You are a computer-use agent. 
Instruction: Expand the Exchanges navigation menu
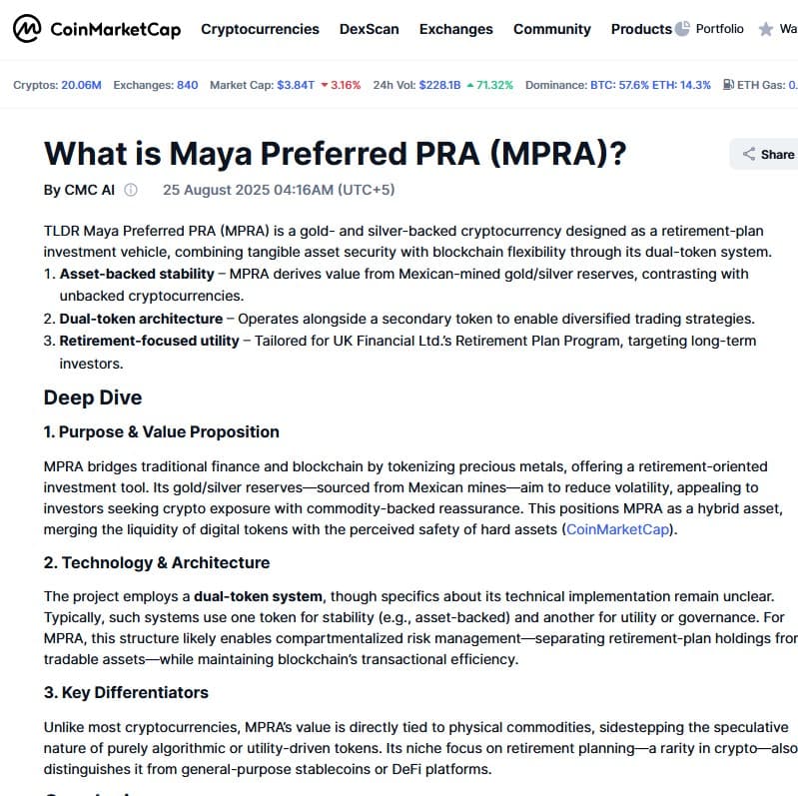455,29
